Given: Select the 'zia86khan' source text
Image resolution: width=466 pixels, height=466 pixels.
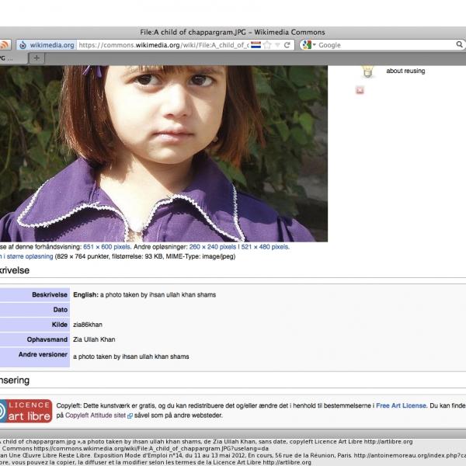Looking at the screenshot, I should point(88,325).
